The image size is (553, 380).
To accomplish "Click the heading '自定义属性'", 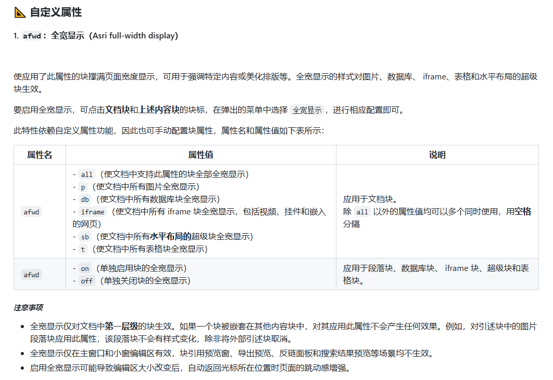I will pyautogui.click(x=56, y=12).
